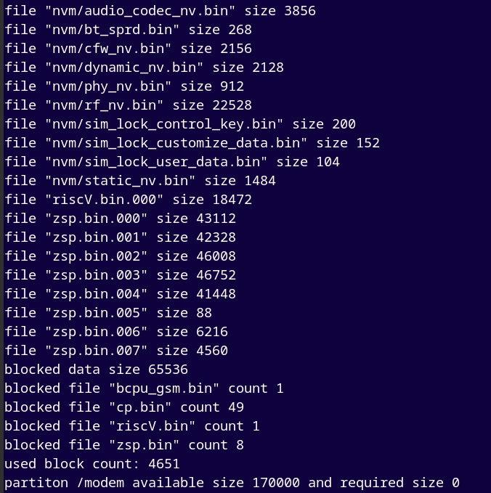Click the partiton /modem available size line

pos(232,483)
